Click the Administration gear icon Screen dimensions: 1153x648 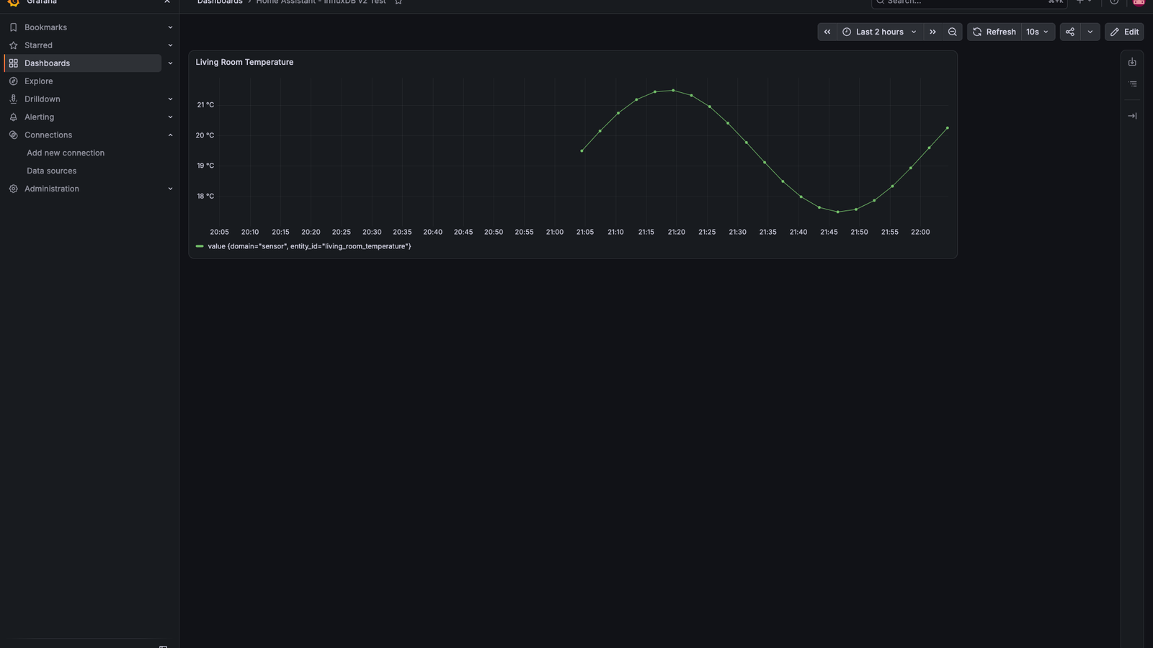point(13,189)
